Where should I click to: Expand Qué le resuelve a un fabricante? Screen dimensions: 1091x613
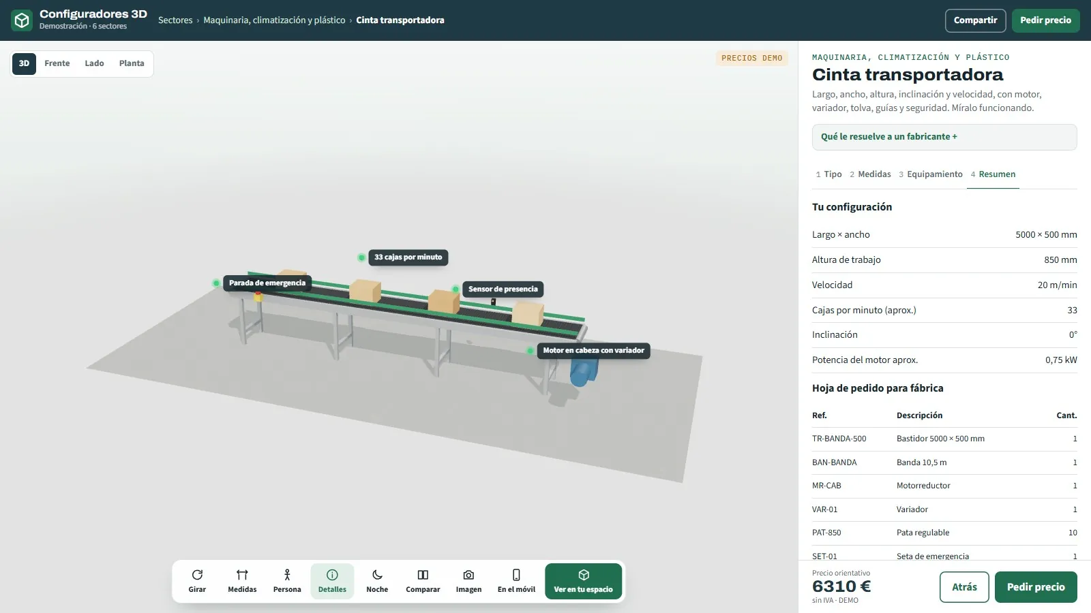pyautogui.click(x=944, y=137)
